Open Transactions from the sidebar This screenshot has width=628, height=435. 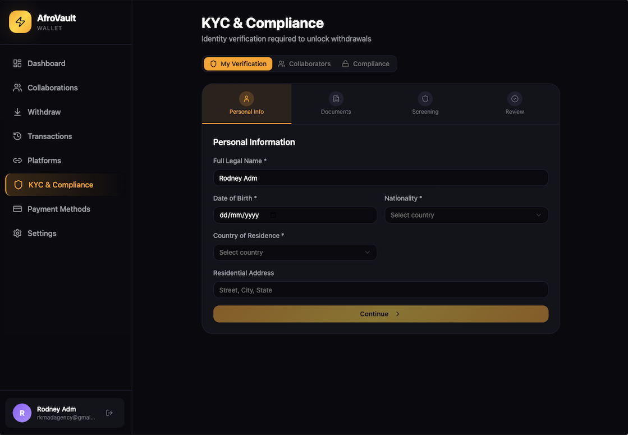point(49,136)
